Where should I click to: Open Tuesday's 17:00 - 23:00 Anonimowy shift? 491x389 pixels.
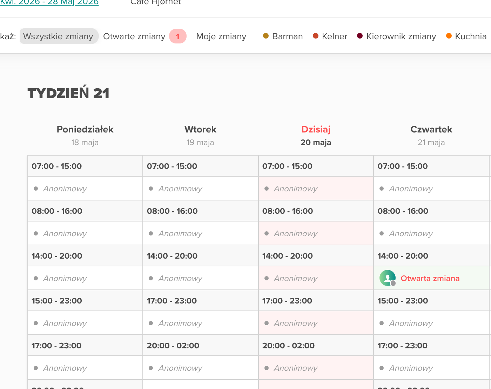click(201, 323)
